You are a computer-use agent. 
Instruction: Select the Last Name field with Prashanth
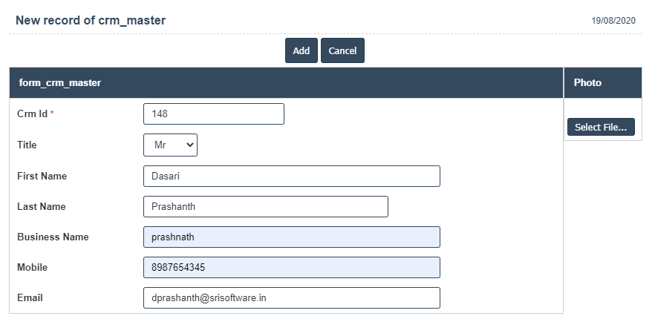point(265,207)
